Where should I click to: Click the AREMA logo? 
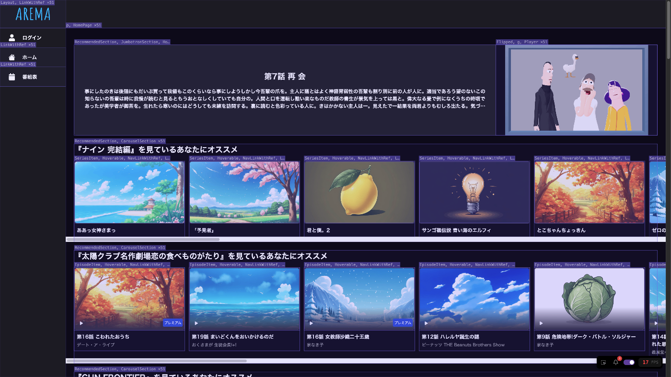click(33, 14)
